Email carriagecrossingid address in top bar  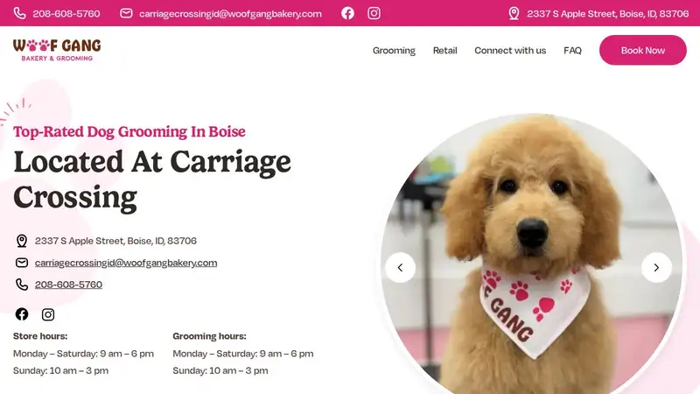coord(230,14)
